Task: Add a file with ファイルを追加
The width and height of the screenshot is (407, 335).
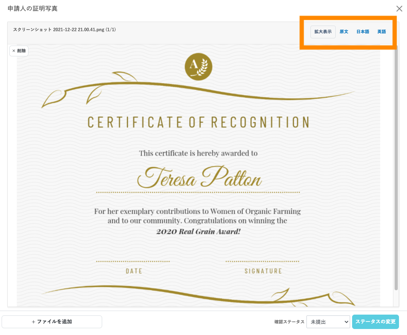Action: pos(52,321)
